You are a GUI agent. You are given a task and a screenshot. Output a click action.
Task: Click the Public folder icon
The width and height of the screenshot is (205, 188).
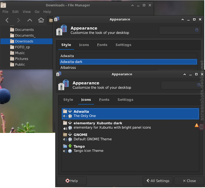point(12,65)
